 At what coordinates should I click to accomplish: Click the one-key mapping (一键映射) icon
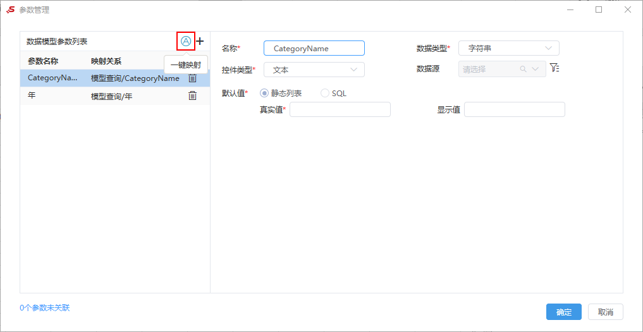[186, 41]
